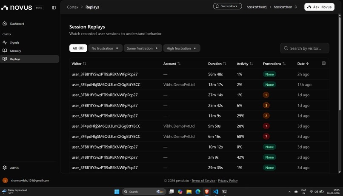Show hidden system tray icons
The image size is (343, 196).
coord(289,192)
